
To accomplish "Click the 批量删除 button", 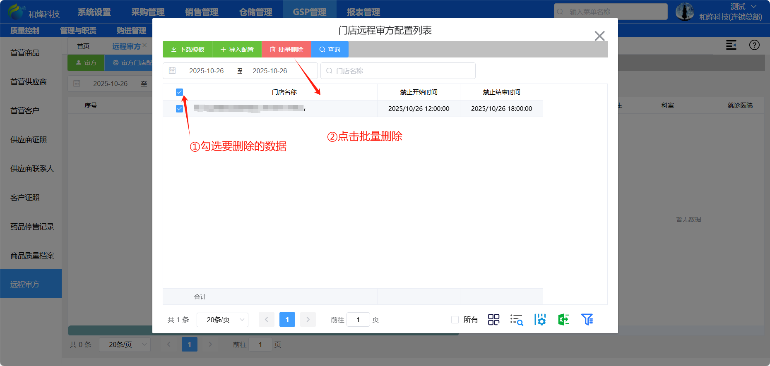I will point(286,50).
